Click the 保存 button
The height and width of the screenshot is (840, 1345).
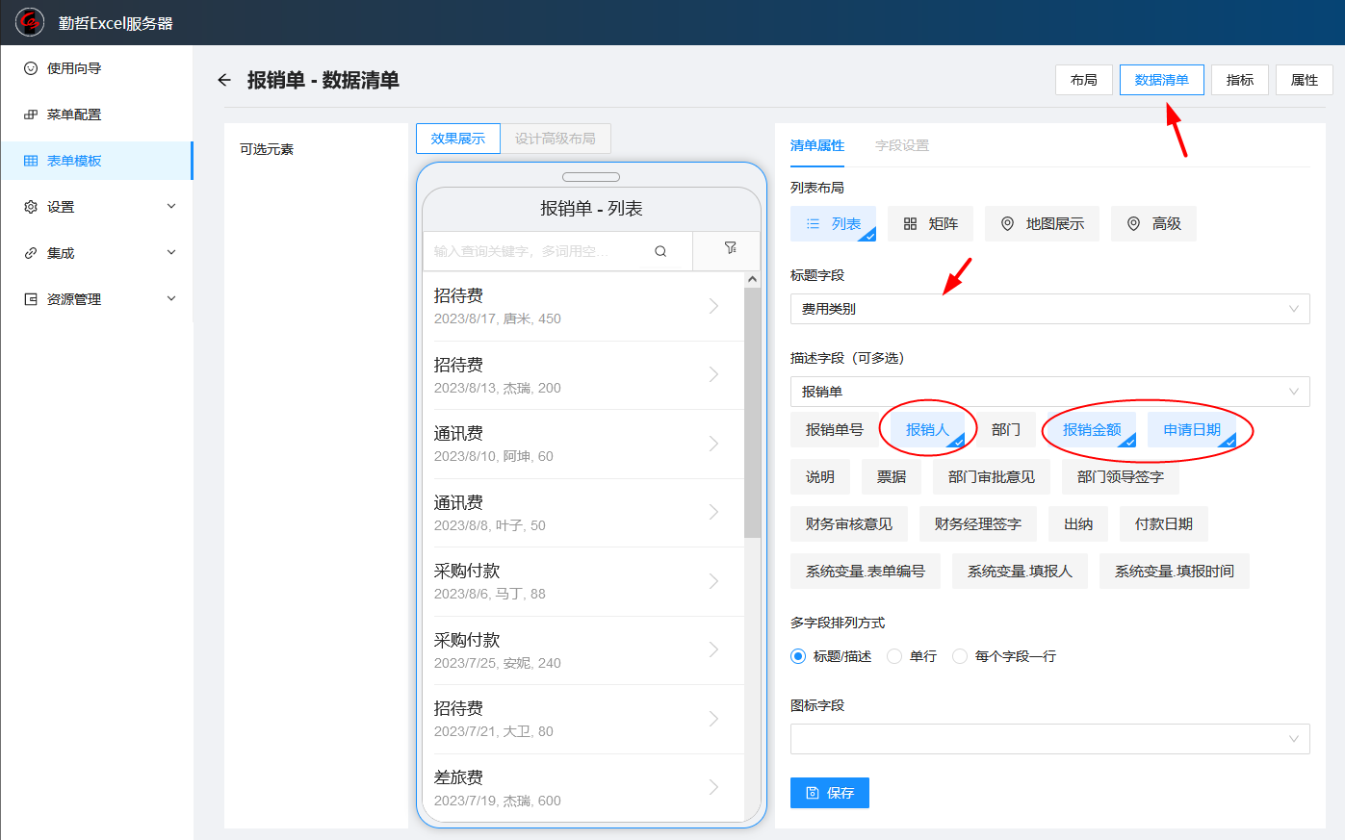pos(830,793)
